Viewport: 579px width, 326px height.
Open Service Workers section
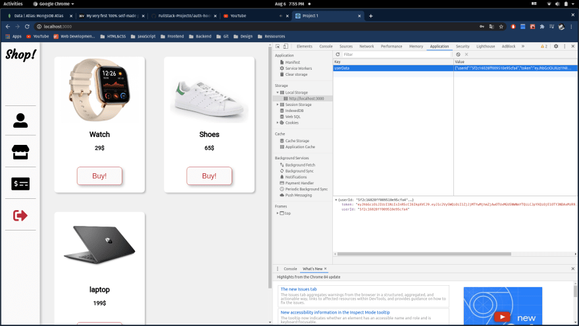[298, 68]
